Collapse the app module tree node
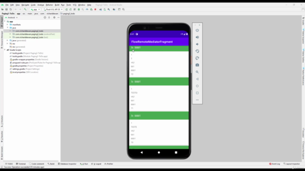 pos(5,21)
